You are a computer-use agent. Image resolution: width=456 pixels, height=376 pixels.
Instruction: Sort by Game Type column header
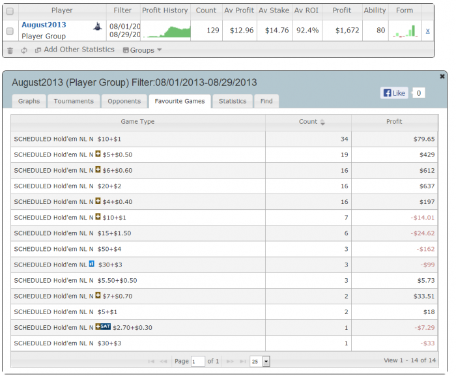pos(138,122)
